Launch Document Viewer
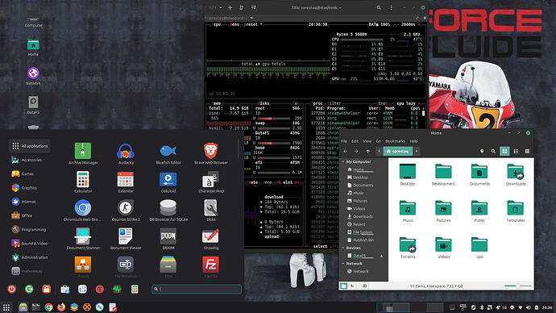The width and height of the screenshot is (556, 313). tap(126, 239)
